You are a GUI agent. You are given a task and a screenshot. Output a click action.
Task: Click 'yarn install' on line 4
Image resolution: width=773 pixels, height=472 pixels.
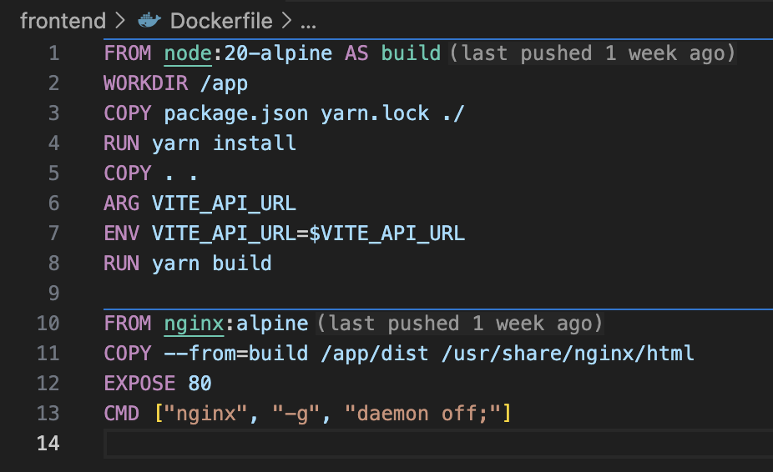[x=224, y=143]
